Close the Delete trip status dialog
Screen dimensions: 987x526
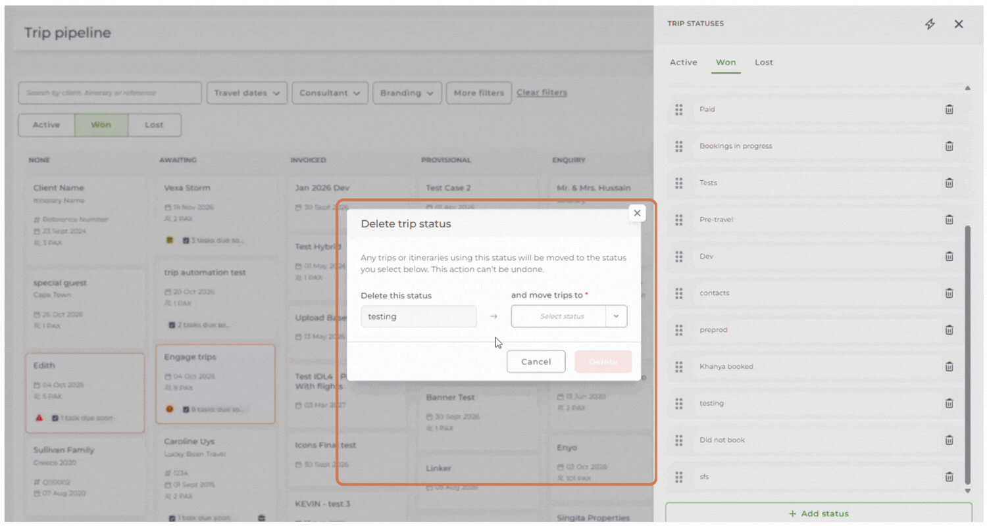(637, 213)
